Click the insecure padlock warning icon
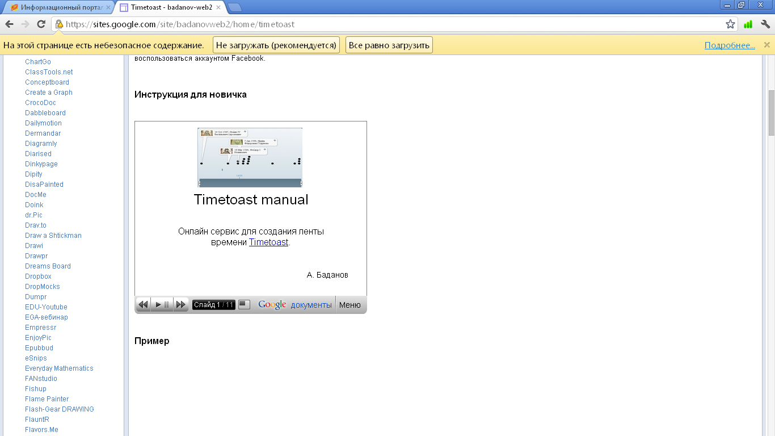 click(58, 24)
